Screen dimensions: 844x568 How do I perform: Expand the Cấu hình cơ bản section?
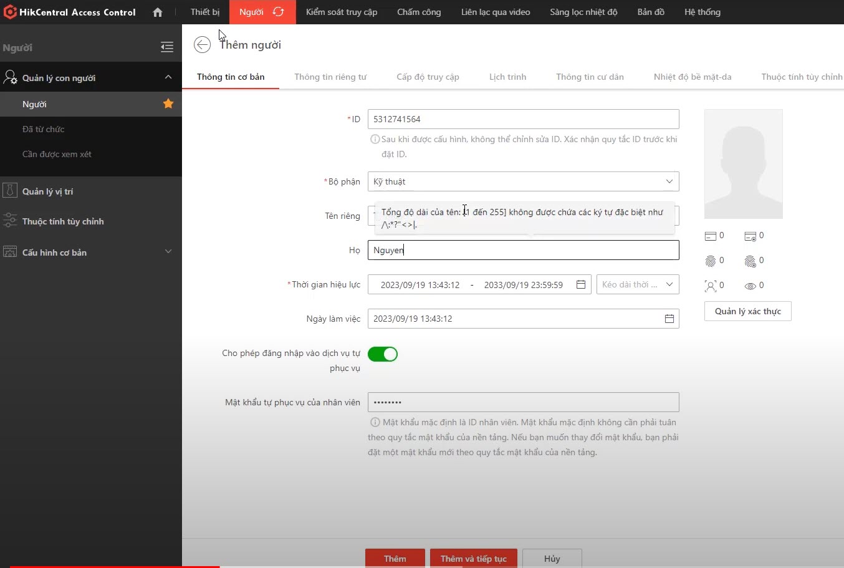pyautogui.click(x=168, y=252)
